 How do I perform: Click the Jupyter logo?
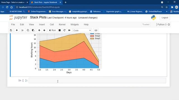[x=18, y=17]
